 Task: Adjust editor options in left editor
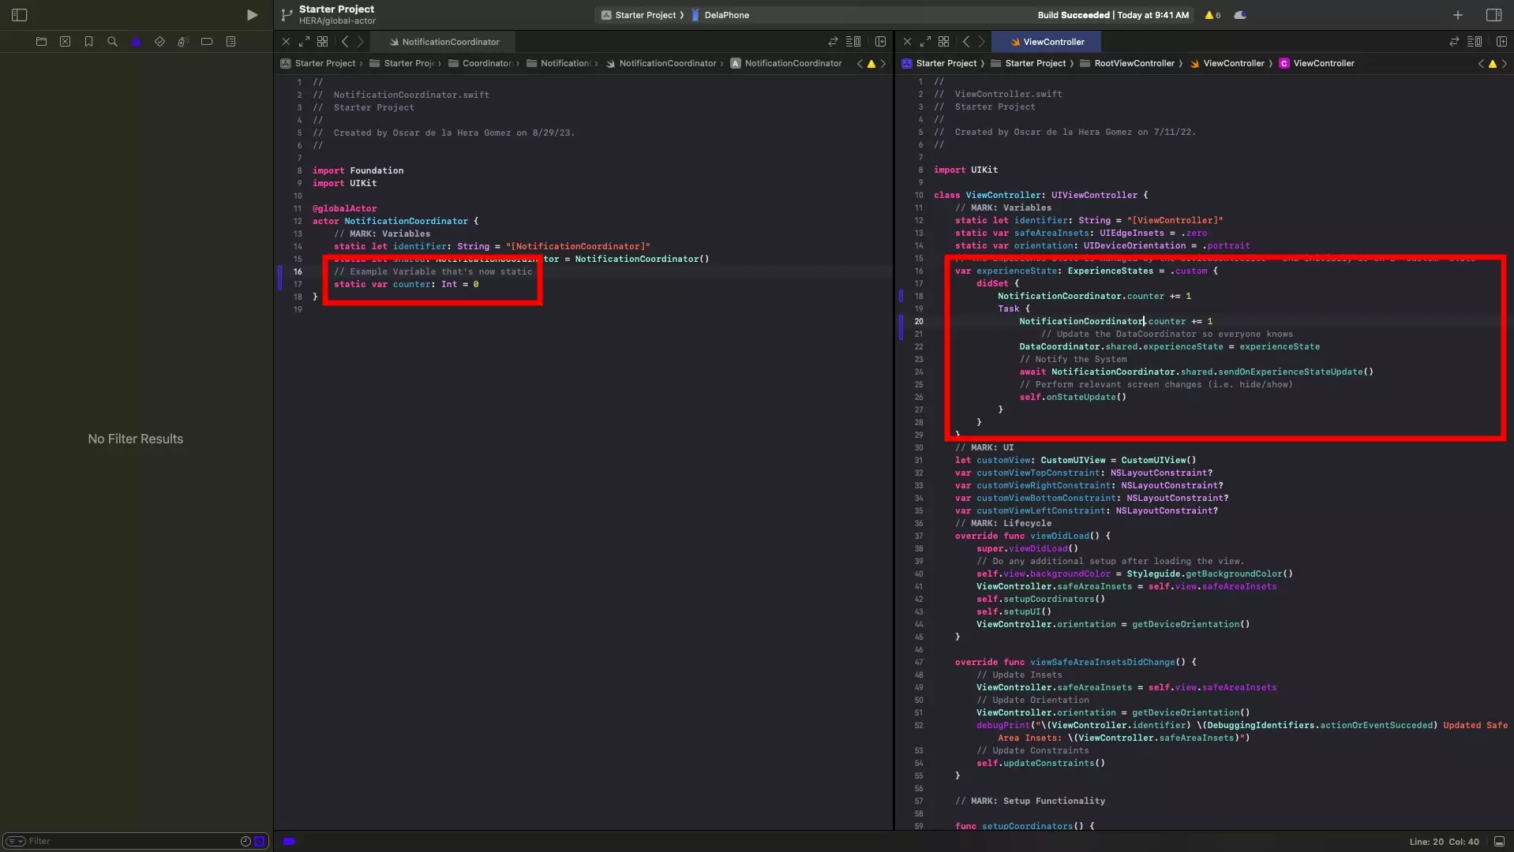(853, 42)
